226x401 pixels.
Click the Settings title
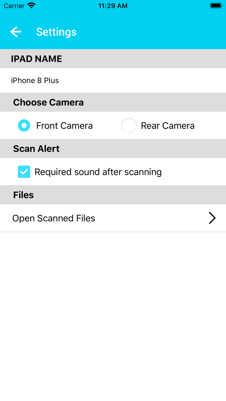point(56,32)
